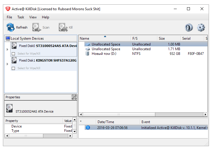The image size is (216, 152).
Task: Select the second Unallocated Space row
Action: pyautogui.click(x=146, y=49)
